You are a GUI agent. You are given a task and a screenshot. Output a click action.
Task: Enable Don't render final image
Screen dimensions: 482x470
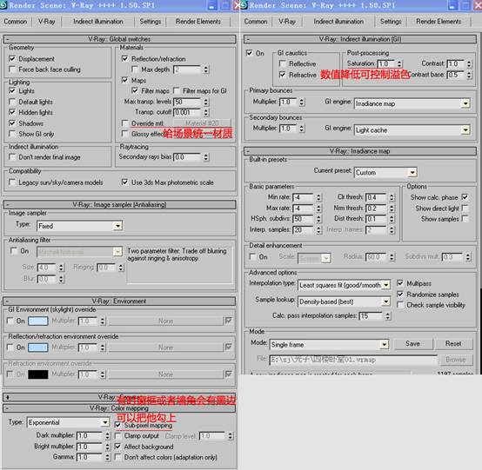(12, 157)
